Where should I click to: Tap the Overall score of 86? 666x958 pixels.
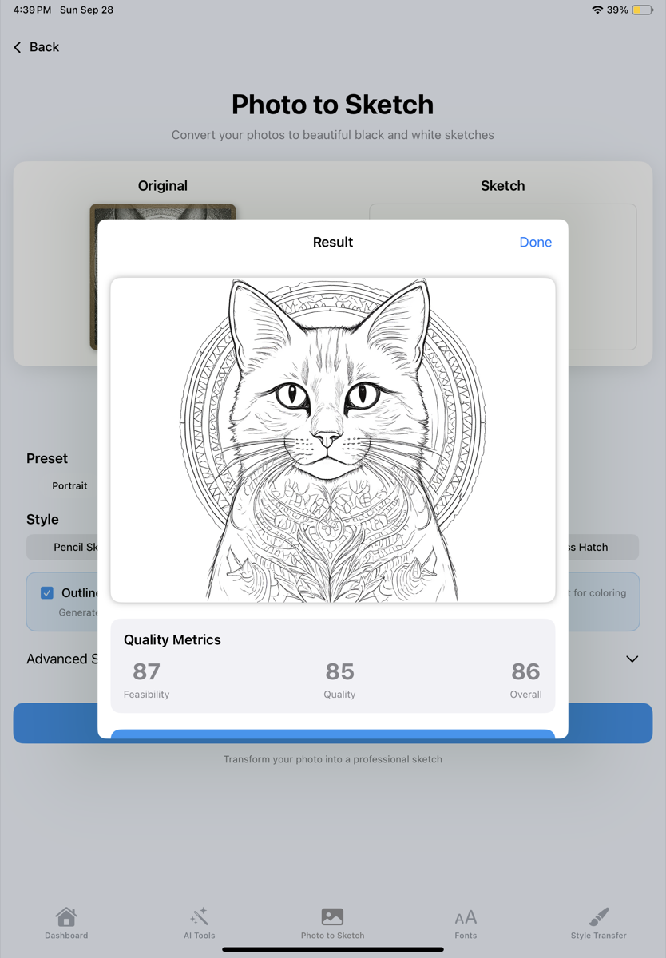525,672
